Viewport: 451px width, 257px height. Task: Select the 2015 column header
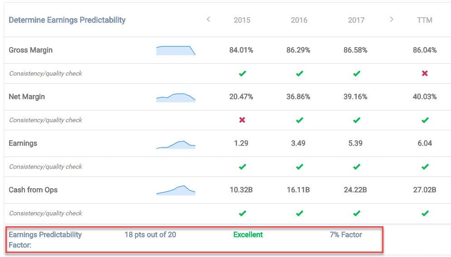coord(242,20)
